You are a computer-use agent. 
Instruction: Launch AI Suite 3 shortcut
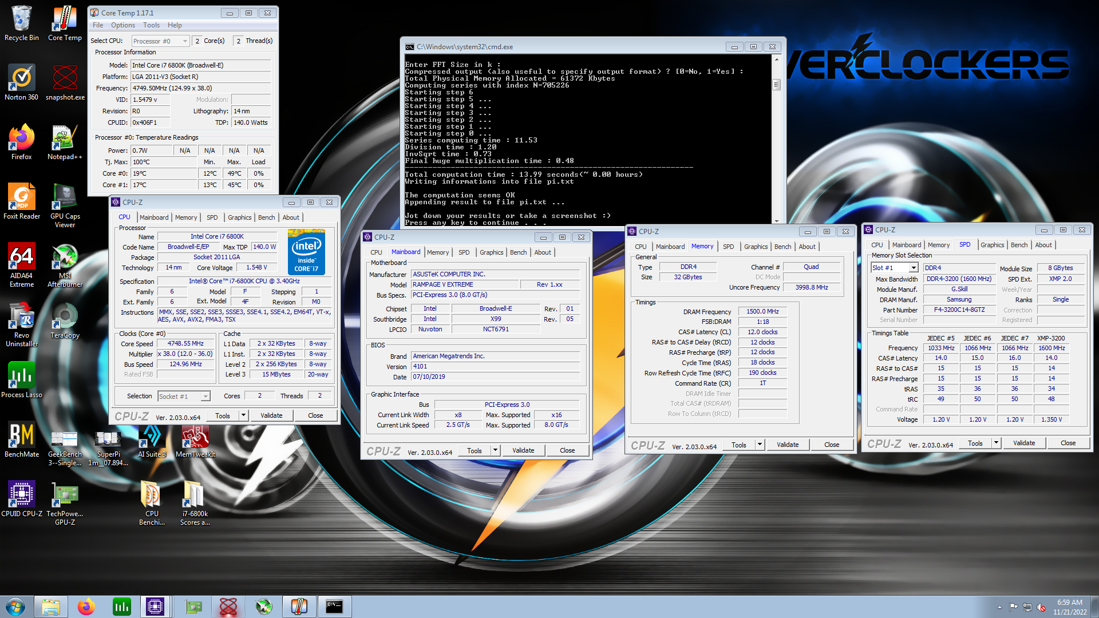[x=152, y=439]
